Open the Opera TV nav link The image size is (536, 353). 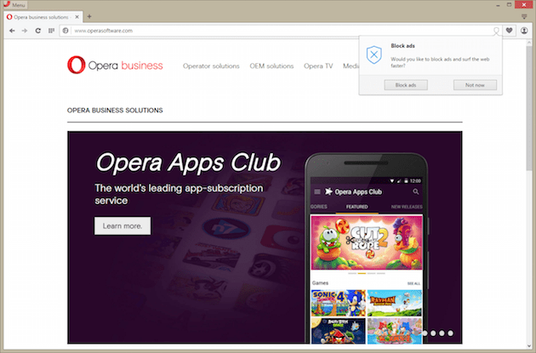[x=318, y=66]
